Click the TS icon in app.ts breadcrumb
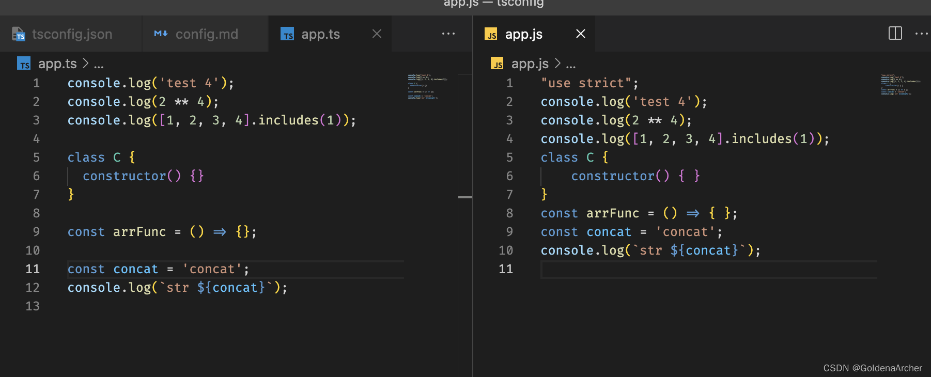931x377 pixels. point(24,64)
